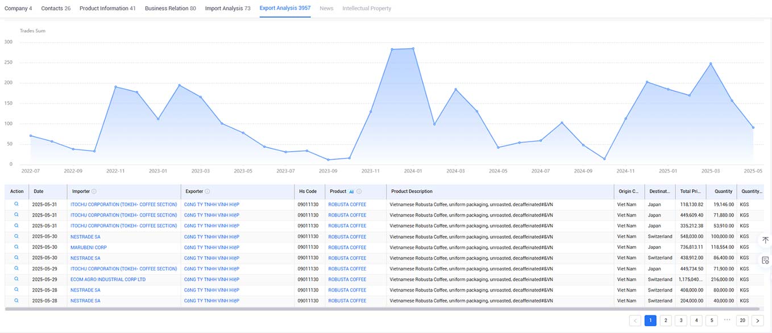Click the AI badge in Product header

coord(351,192)
